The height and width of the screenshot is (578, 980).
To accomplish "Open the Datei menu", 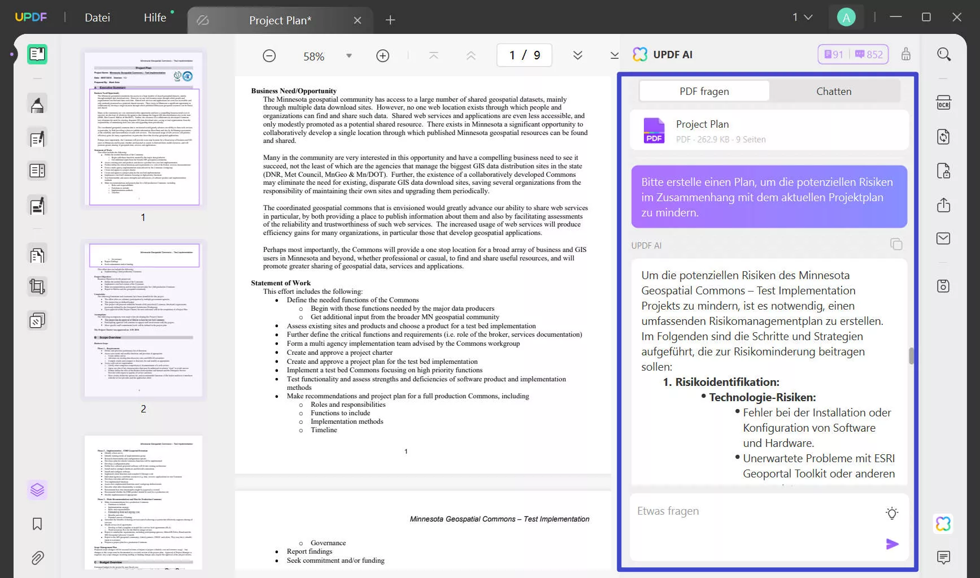I will [x=97, y=17].
